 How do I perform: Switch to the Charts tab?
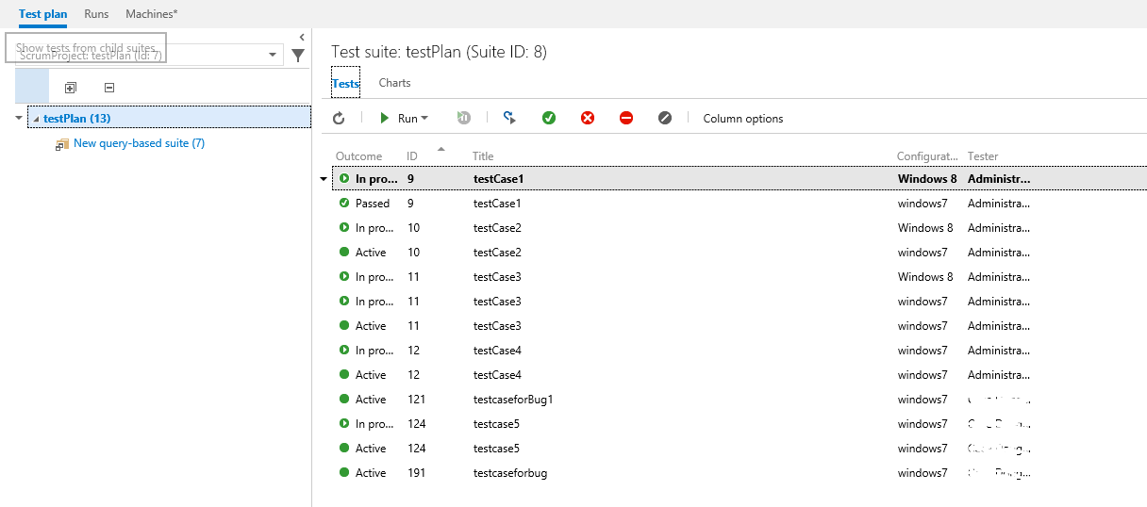point(394,83)
